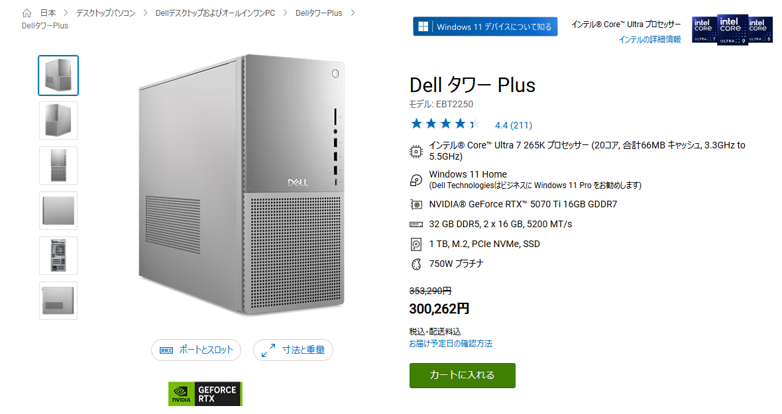Go to Dellデスクトップおよびオールインワン PC breadcrumb
This screenshot has width=782, height=414.
point(215,13)
